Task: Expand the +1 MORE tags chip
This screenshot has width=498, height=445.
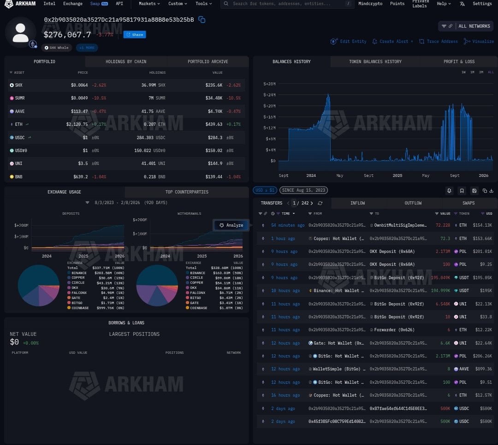Action: pyautogui.click(x=87, y=47)
